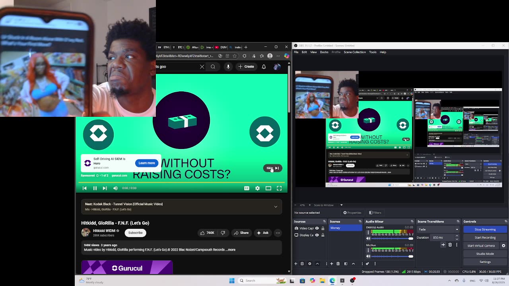Toggle closed captions in YouTube player

(247, 188)
